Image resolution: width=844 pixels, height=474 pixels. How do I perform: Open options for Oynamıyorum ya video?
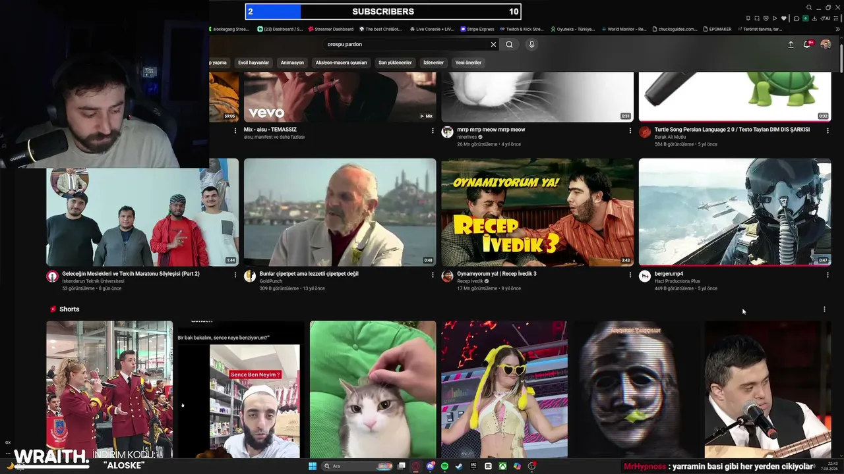tap(630, 275)
